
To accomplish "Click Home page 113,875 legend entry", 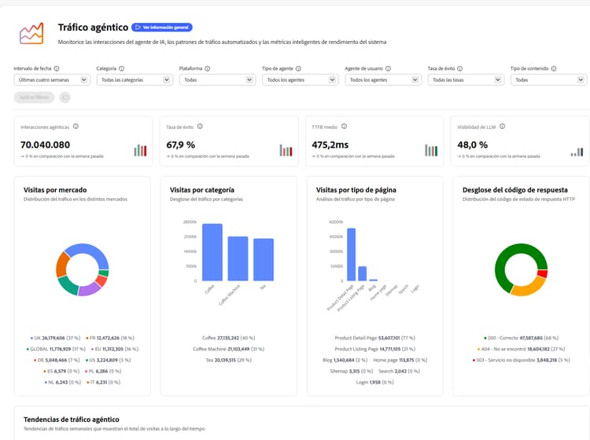I will 400,360.
